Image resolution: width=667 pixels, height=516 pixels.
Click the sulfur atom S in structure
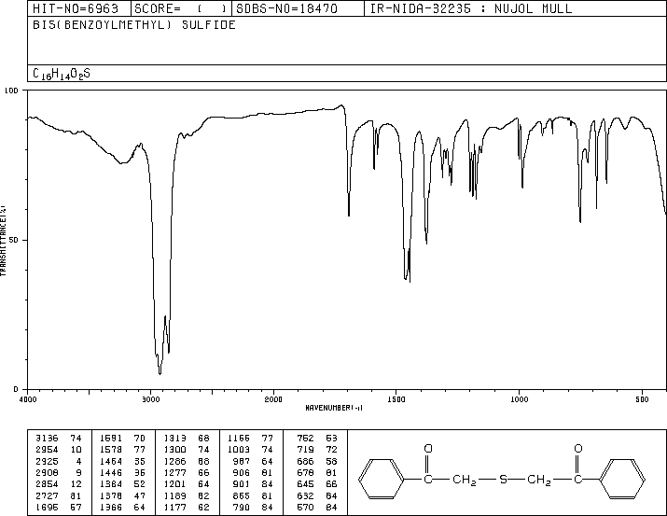pyautogui.click(x=503, y=480)
